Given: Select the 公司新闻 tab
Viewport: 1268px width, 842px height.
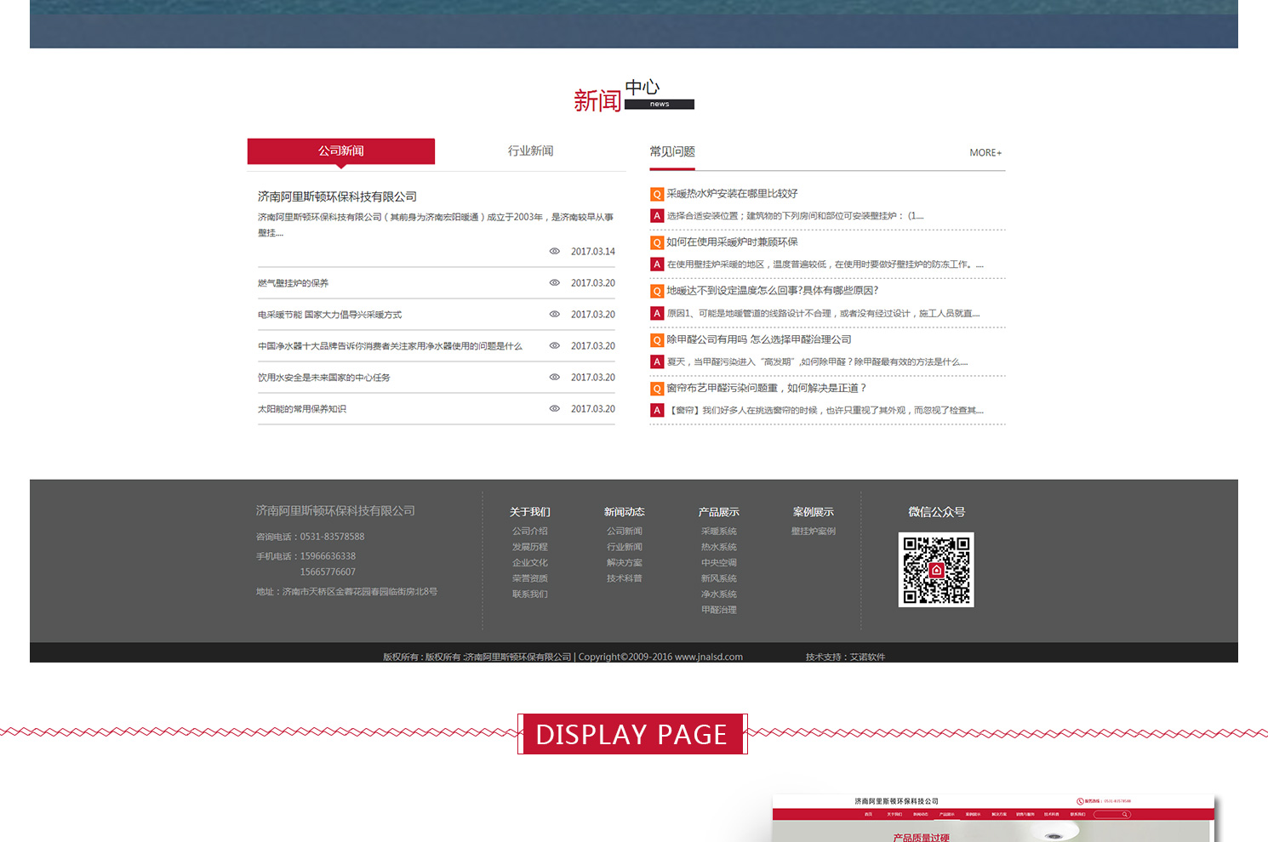Looking at the screenshot, I should [x=341, y=151].
